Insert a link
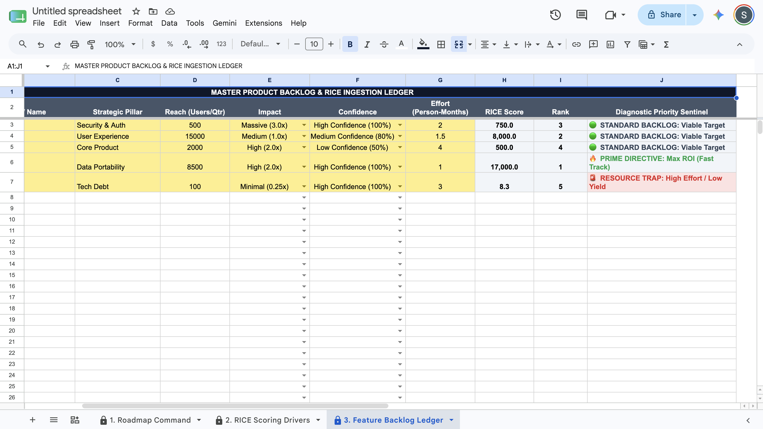Image resolution: width=763 pixels, height=429 pixels. click(576, 44)
